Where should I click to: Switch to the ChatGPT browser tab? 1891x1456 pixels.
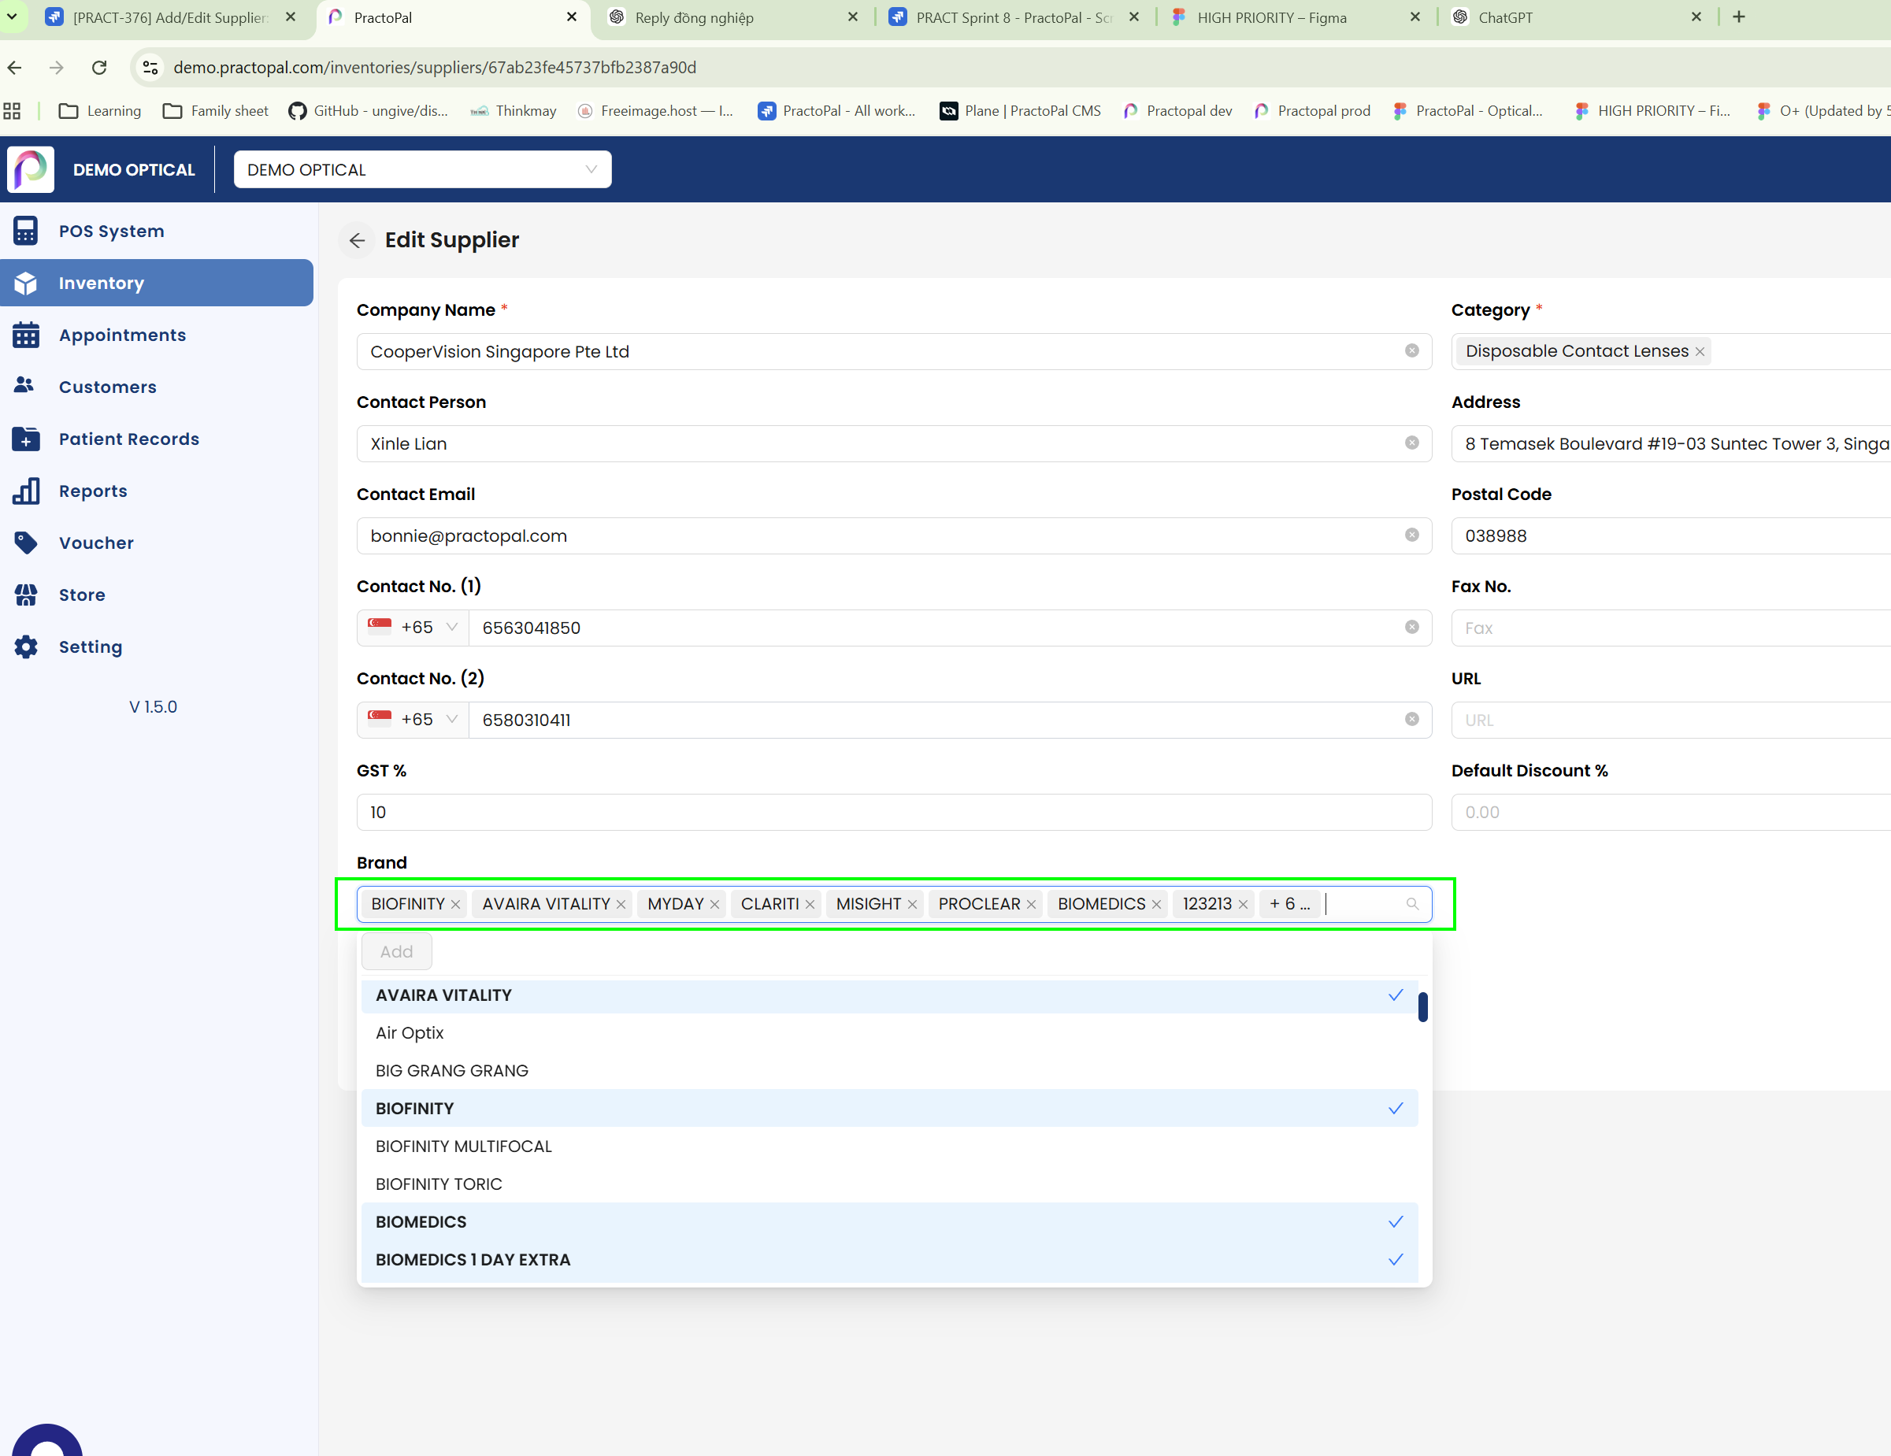point(1505,17)
